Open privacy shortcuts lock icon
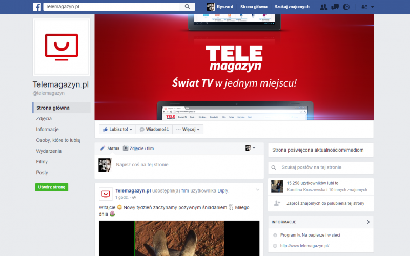410x256 pixels. coord(364,7)
